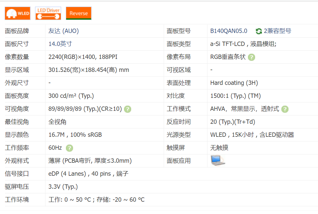
Task: Click the 工作频率 label
Action: [17, 148]
